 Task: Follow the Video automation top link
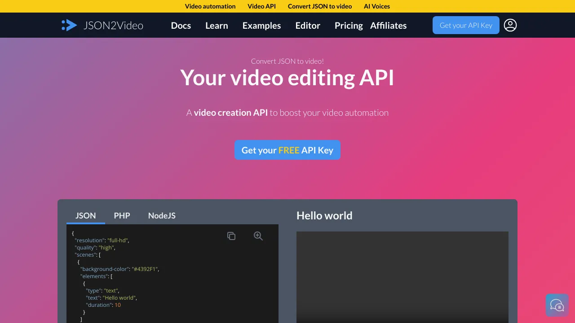(210, 6)
